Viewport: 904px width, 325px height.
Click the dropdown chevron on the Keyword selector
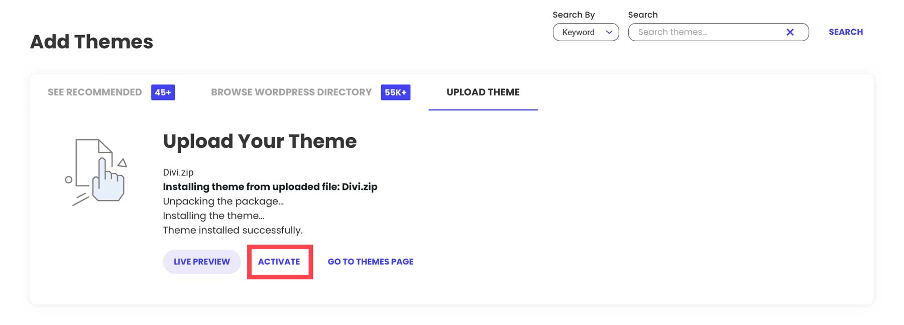coord(609,32)
